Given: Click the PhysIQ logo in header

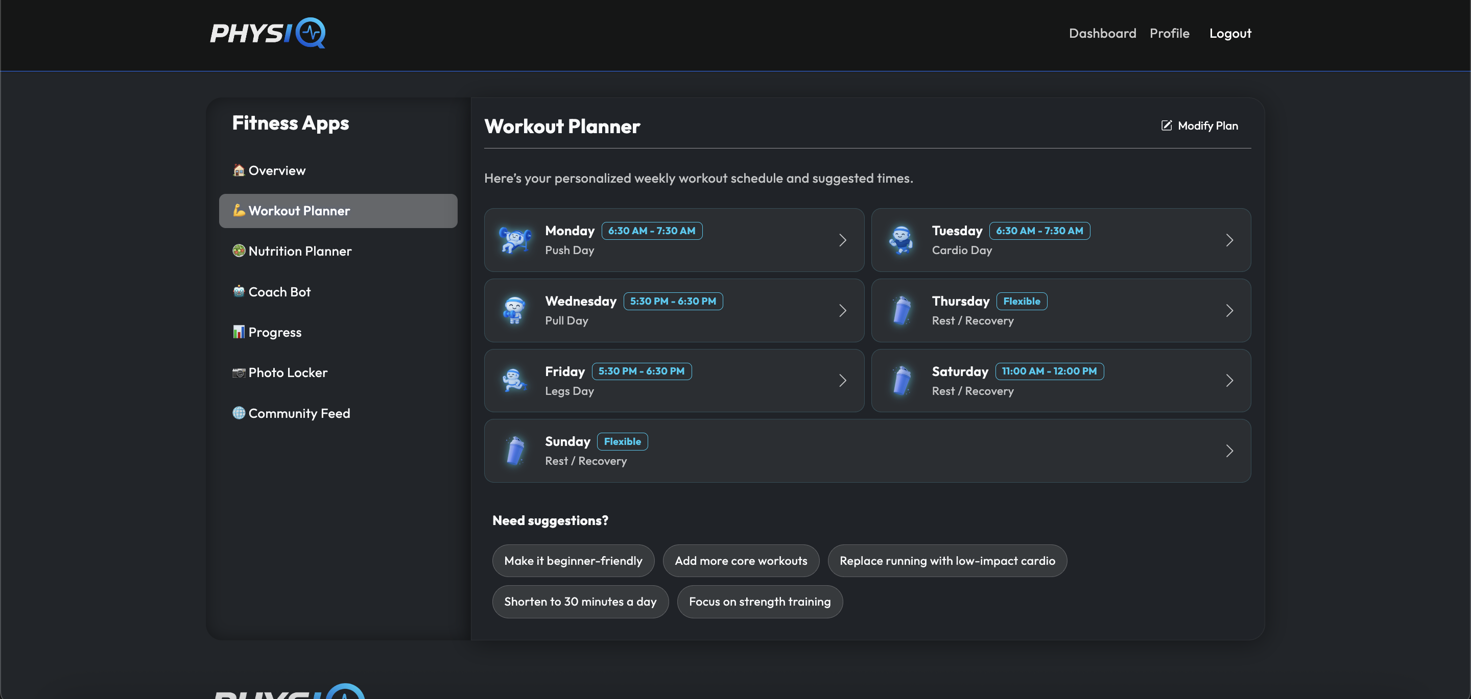Looking at the screenshot, I should click(268, 33).
